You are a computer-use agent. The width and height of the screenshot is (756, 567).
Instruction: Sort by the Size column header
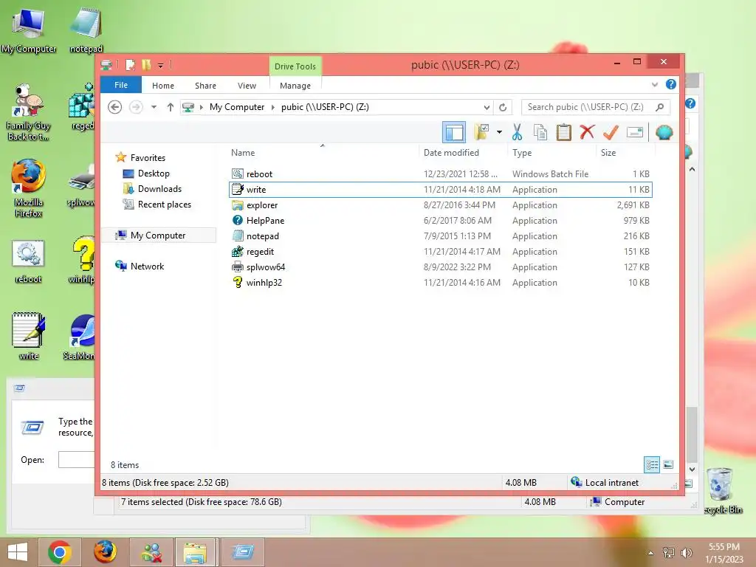(x=608, y=152)
